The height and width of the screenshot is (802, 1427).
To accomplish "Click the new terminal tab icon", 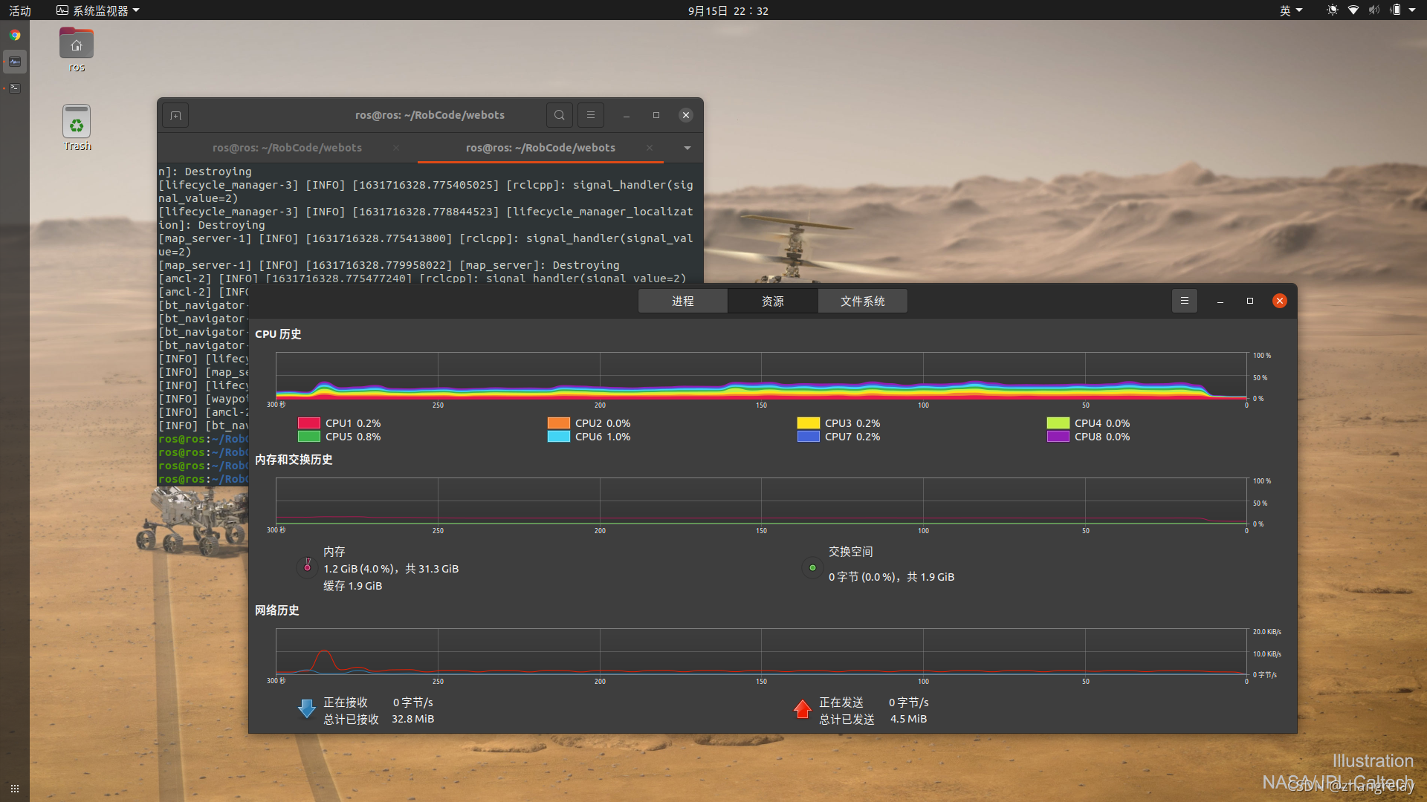I will coord(175,115).
